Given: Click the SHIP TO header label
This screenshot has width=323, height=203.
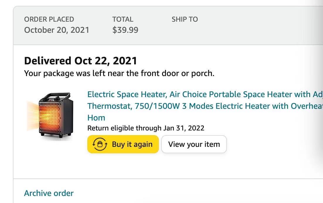Looking at the screenshot, I should 185,19.
